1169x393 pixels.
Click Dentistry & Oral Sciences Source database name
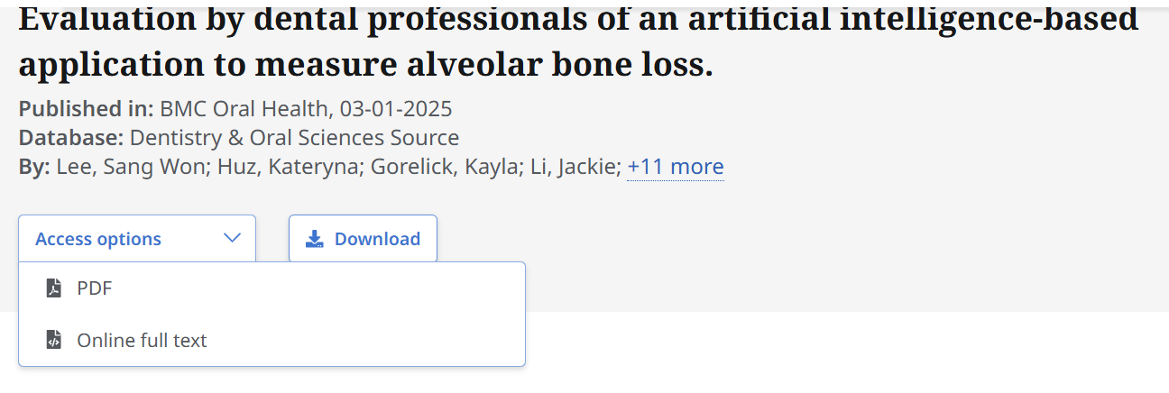[294, 138]
